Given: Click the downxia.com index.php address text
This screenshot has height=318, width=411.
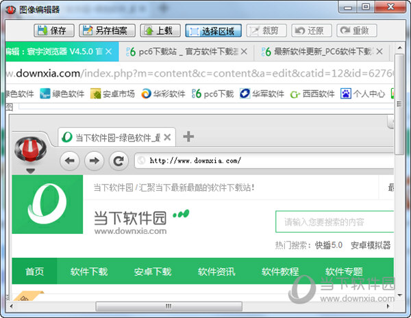Looking at the screenshot, I should (199, 73).
